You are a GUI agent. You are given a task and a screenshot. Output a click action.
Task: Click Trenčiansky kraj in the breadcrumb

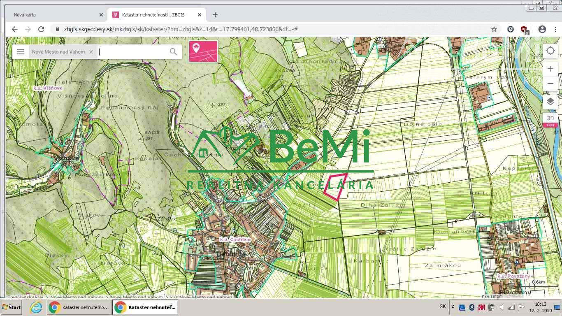(x=25, y=297)
